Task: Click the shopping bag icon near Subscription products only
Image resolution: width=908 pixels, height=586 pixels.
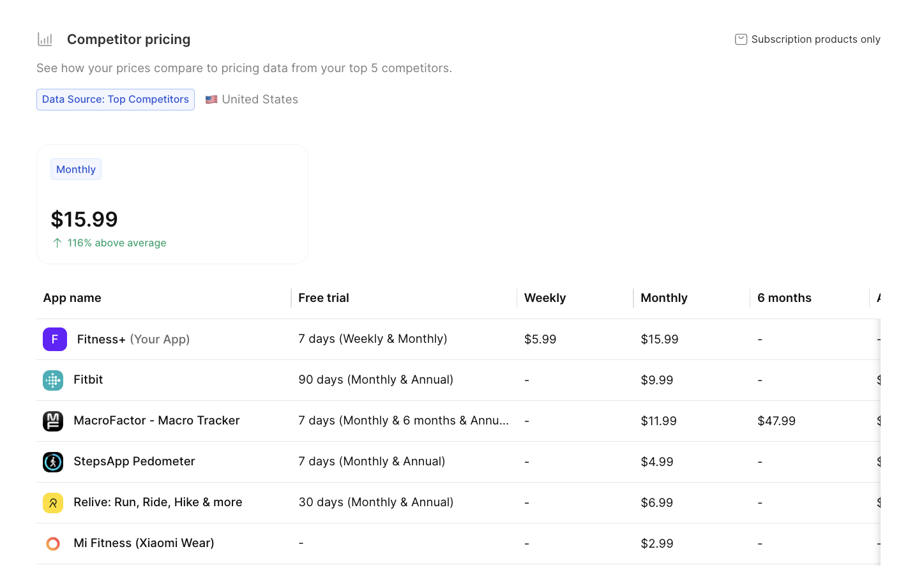Action: 740,39
